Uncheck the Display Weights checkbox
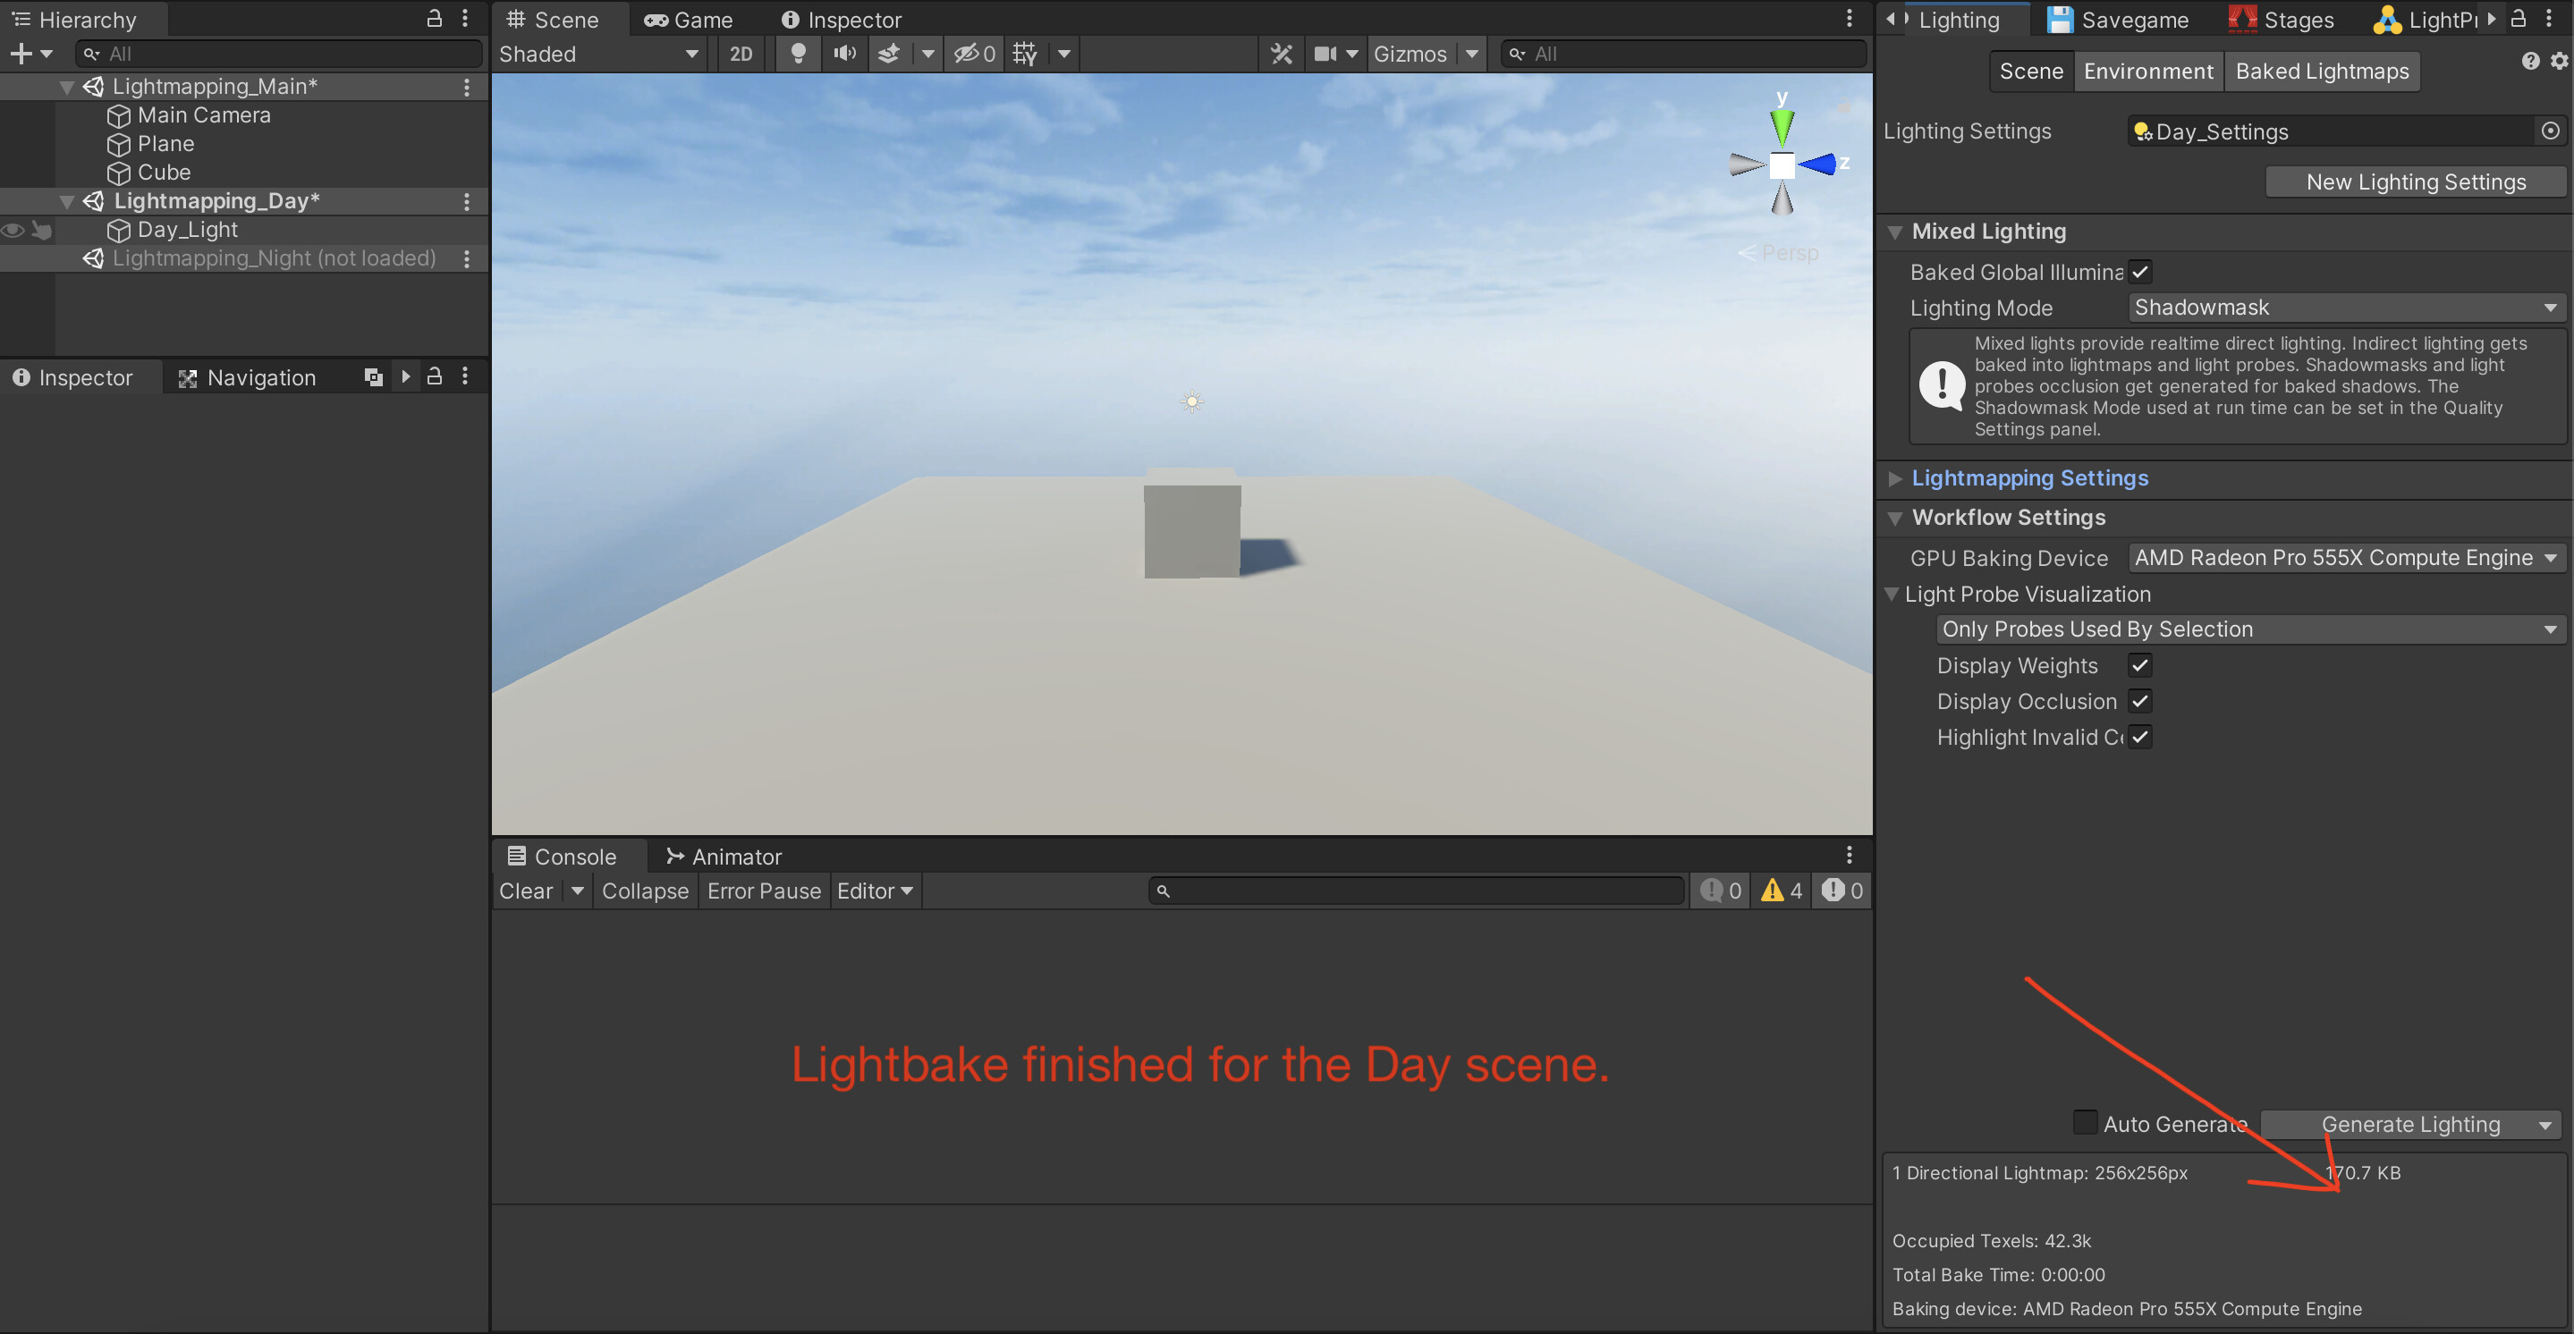Screen dimensions: 2574x1334 pos(2139,664)
